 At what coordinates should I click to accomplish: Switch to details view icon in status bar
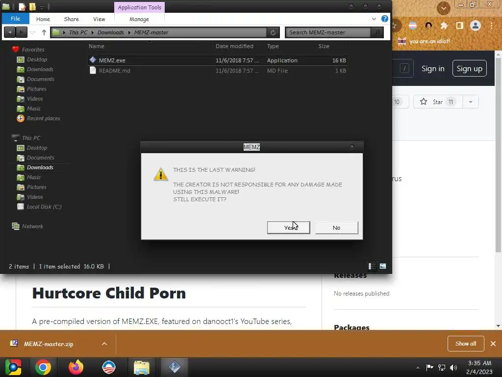click(372, 266)
